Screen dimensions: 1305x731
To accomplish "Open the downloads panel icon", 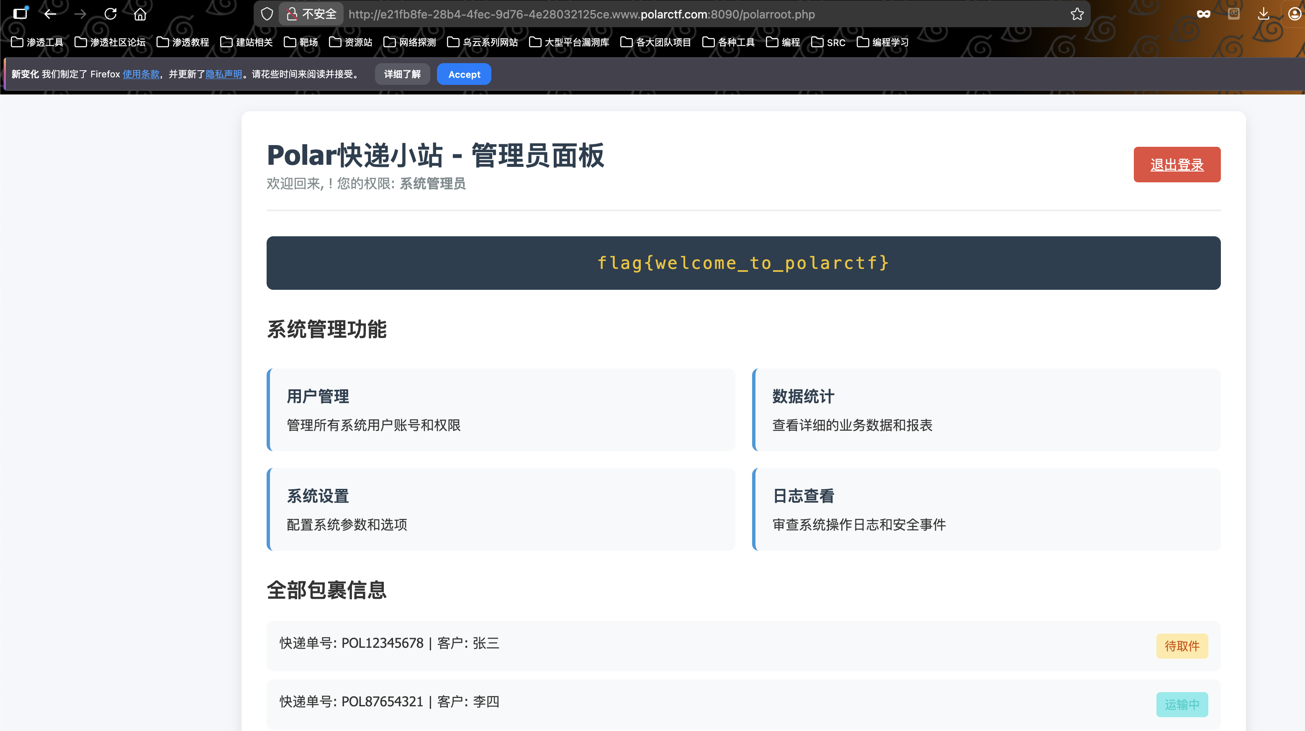I will (x=1264, y=14).
